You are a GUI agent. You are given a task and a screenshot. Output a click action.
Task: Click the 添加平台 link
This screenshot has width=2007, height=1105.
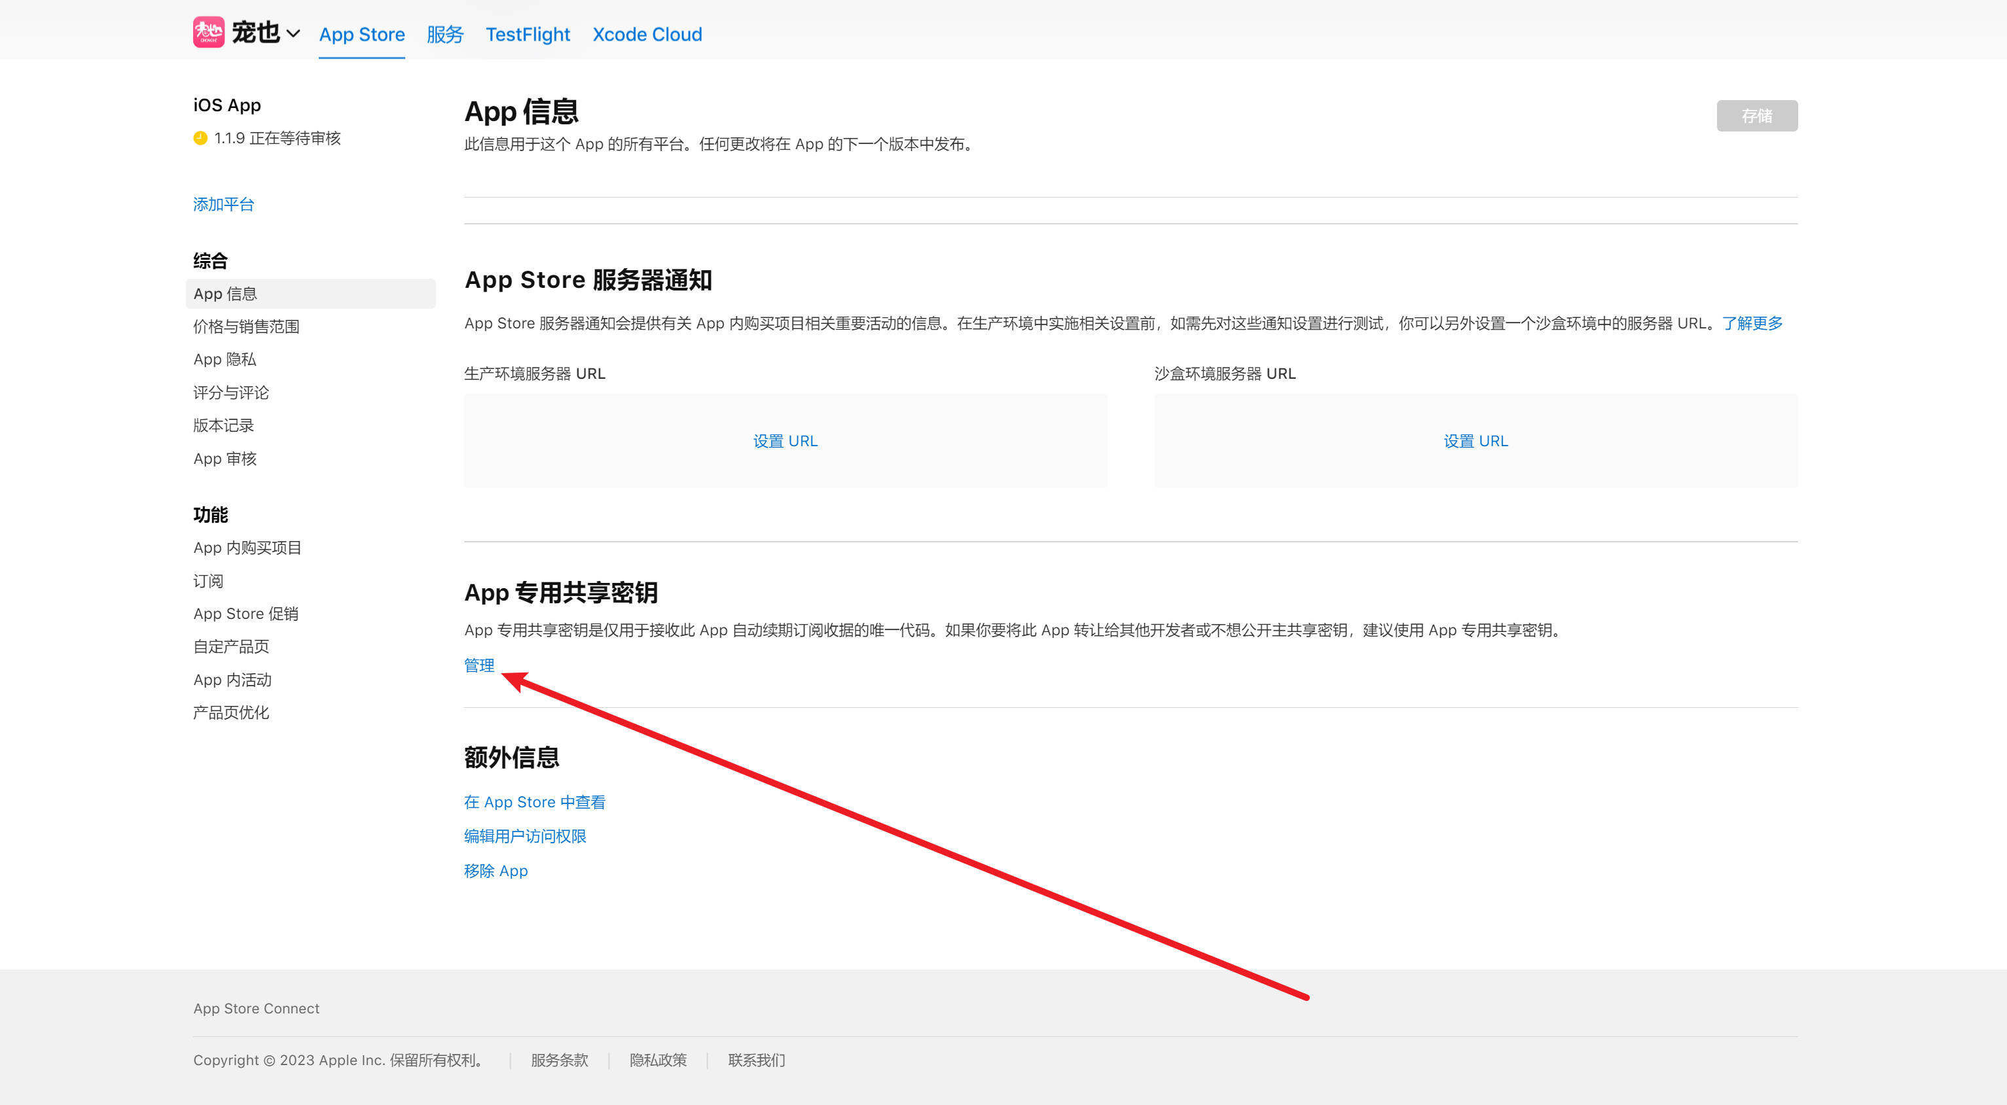pos(224,205)
